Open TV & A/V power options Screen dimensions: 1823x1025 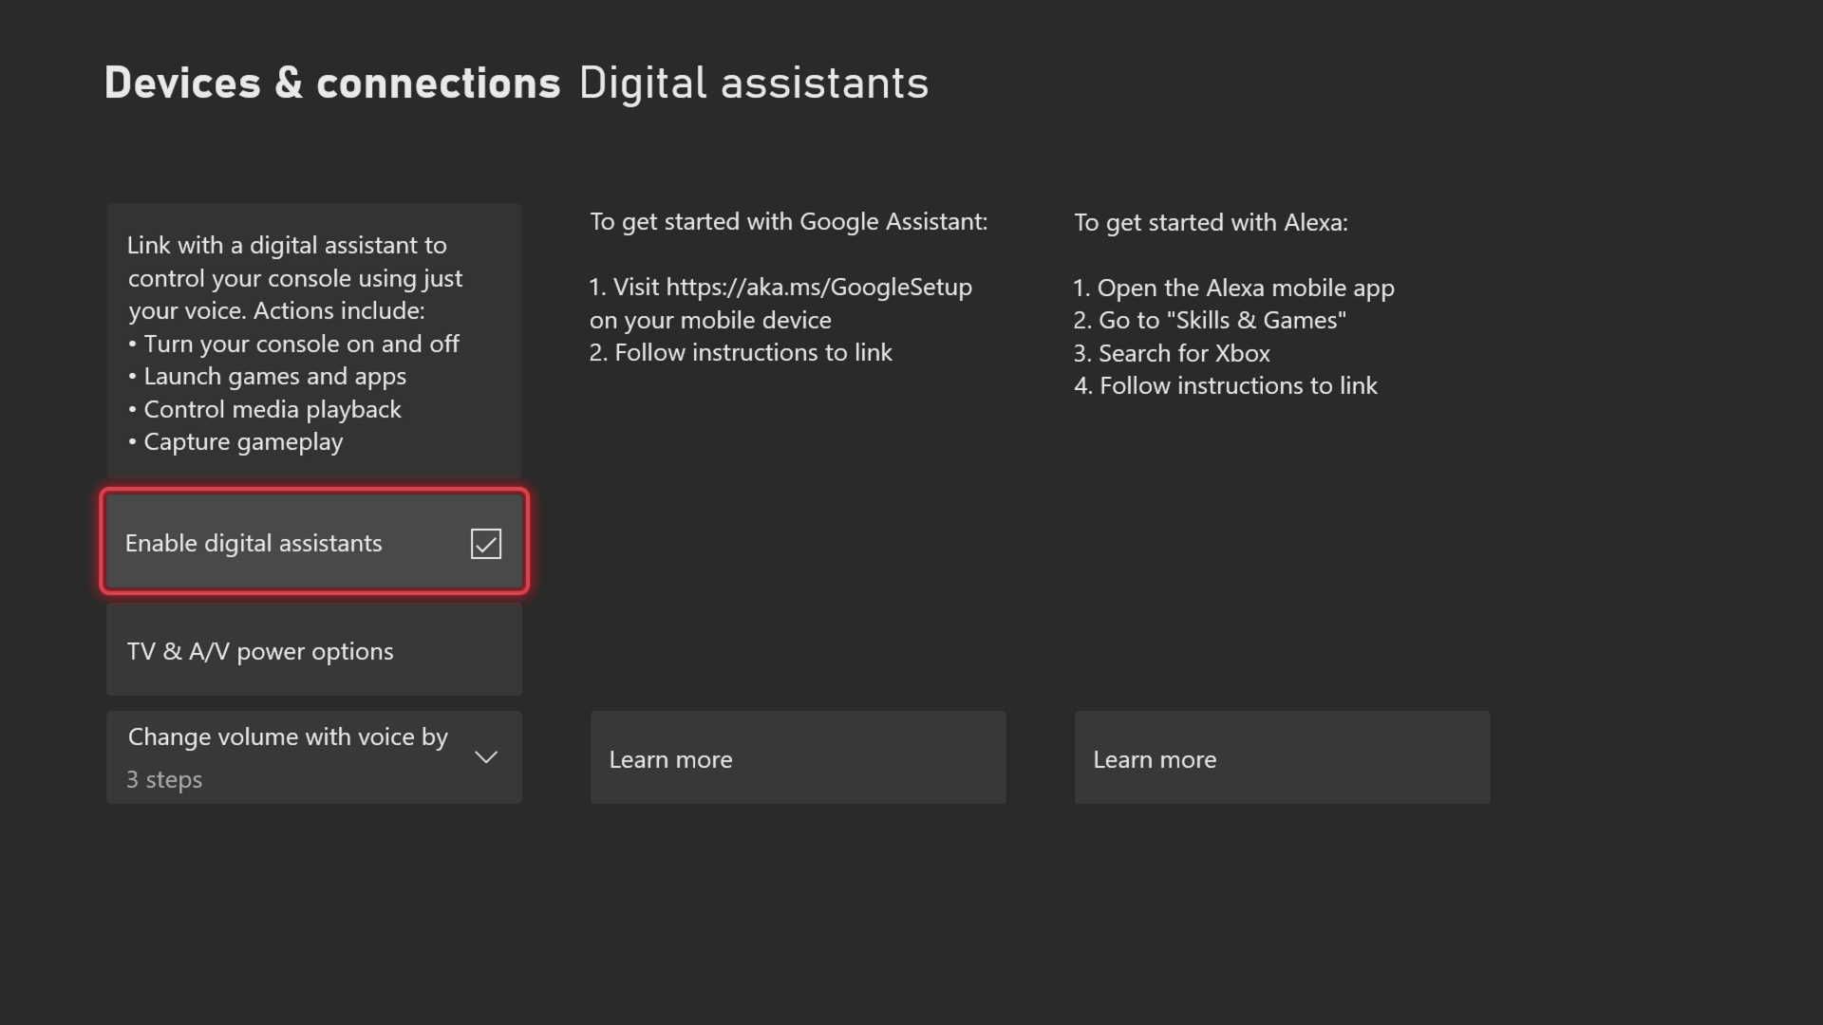314,651
